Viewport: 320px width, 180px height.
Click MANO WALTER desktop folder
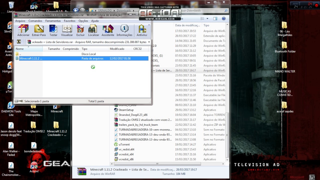coord(285,67)
